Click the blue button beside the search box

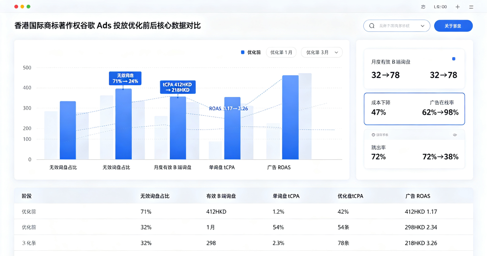453,26
